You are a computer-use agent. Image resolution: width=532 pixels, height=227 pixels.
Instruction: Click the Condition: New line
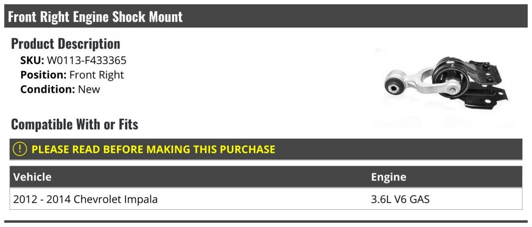(60, 89)
